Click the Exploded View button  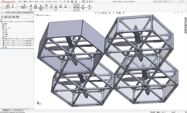point(65,7)
